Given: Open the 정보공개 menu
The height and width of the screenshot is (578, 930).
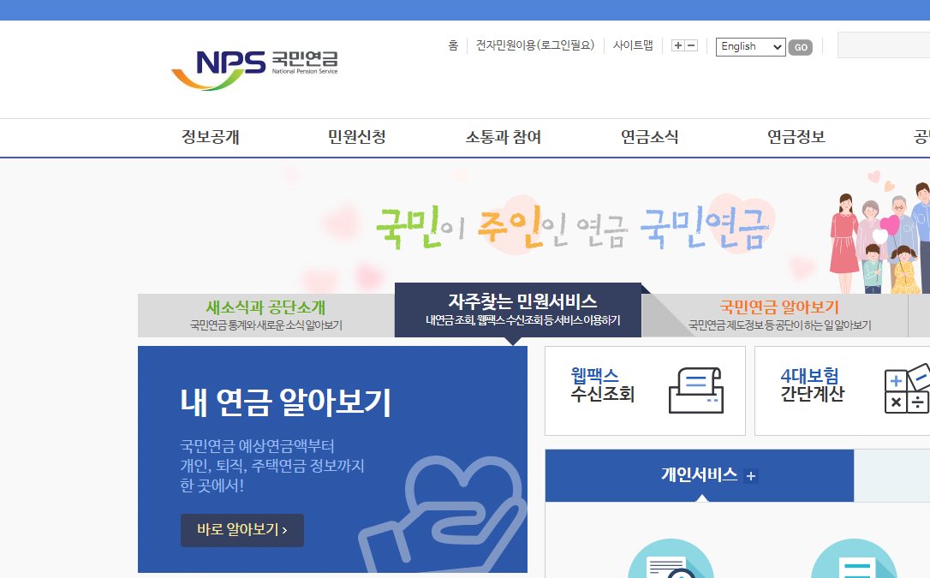Looking at the screenshot, I should (211, 138).
